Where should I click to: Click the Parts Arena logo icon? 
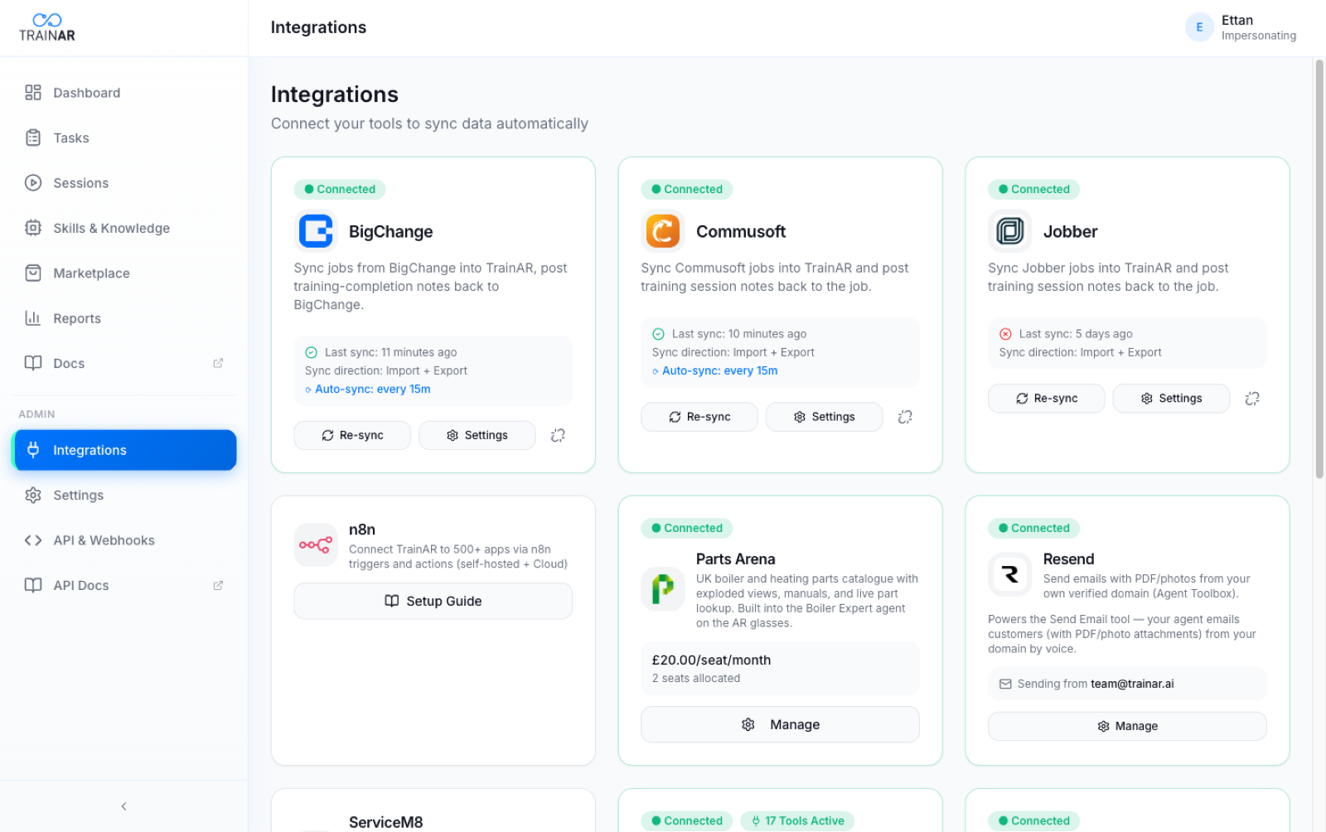click(x=663, y=589)
